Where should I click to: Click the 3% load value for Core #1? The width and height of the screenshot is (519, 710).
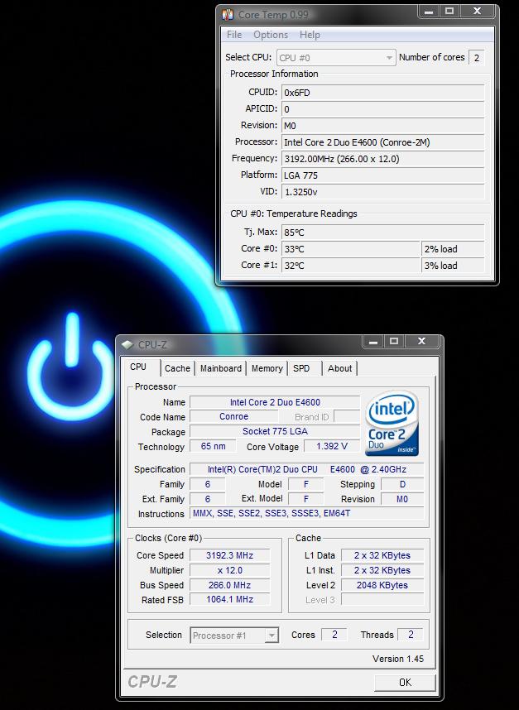pyautogui.click(x=453, y=266)
